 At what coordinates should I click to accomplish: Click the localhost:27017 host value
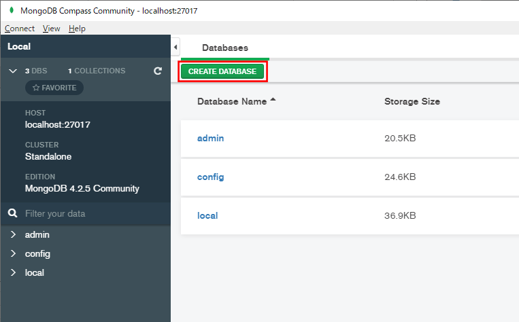(x=58, y=124)
